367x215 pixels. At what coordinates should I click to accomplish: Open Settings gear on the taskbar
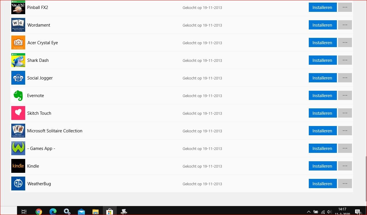click(67, 212)
